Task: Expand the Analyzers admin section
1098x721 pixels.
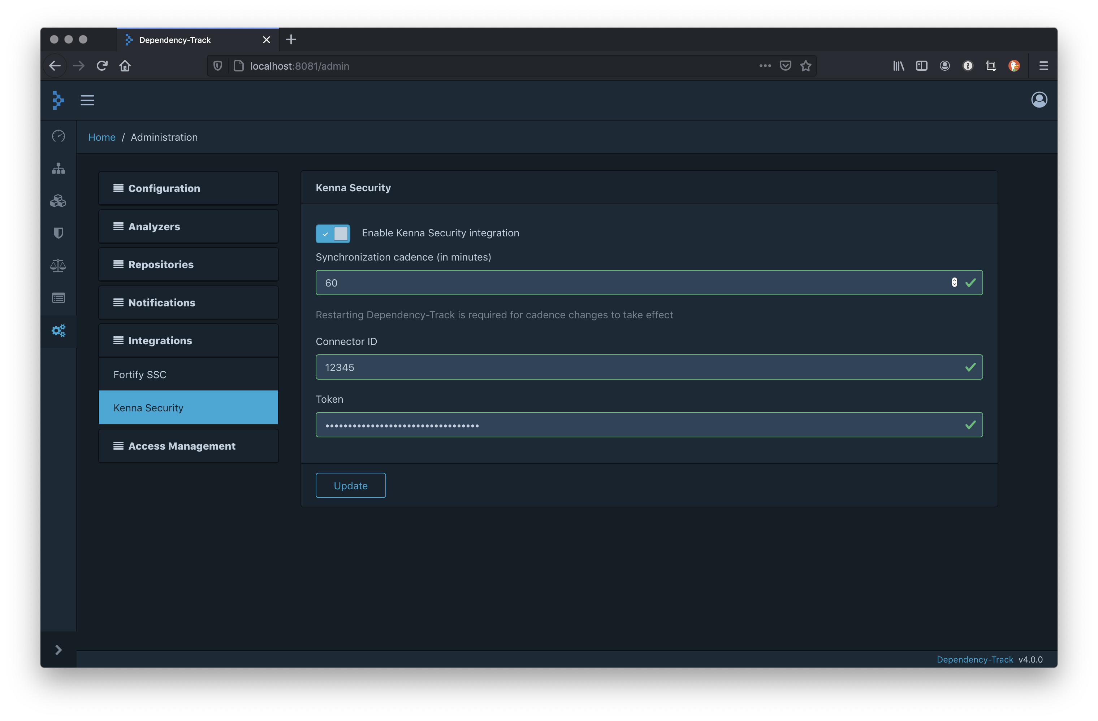Action: 188,226
